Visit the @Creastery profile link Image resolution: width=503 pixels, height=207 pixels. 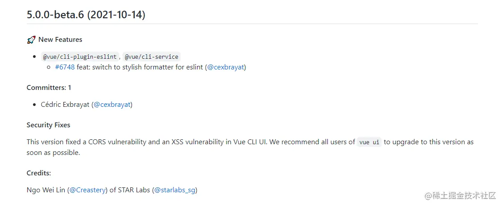pos(87,190)
